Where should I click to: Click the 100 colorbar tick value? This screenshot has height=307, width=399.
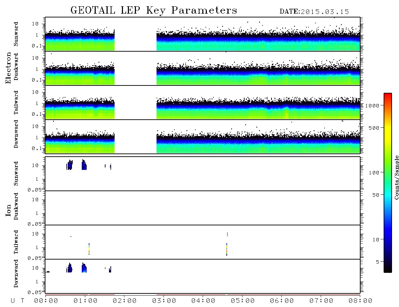[374, 173]
